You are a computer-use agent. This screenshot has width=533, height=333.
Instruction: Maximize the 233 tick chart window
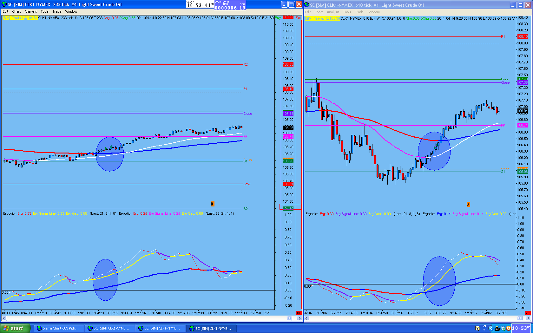tap(292, 4)
